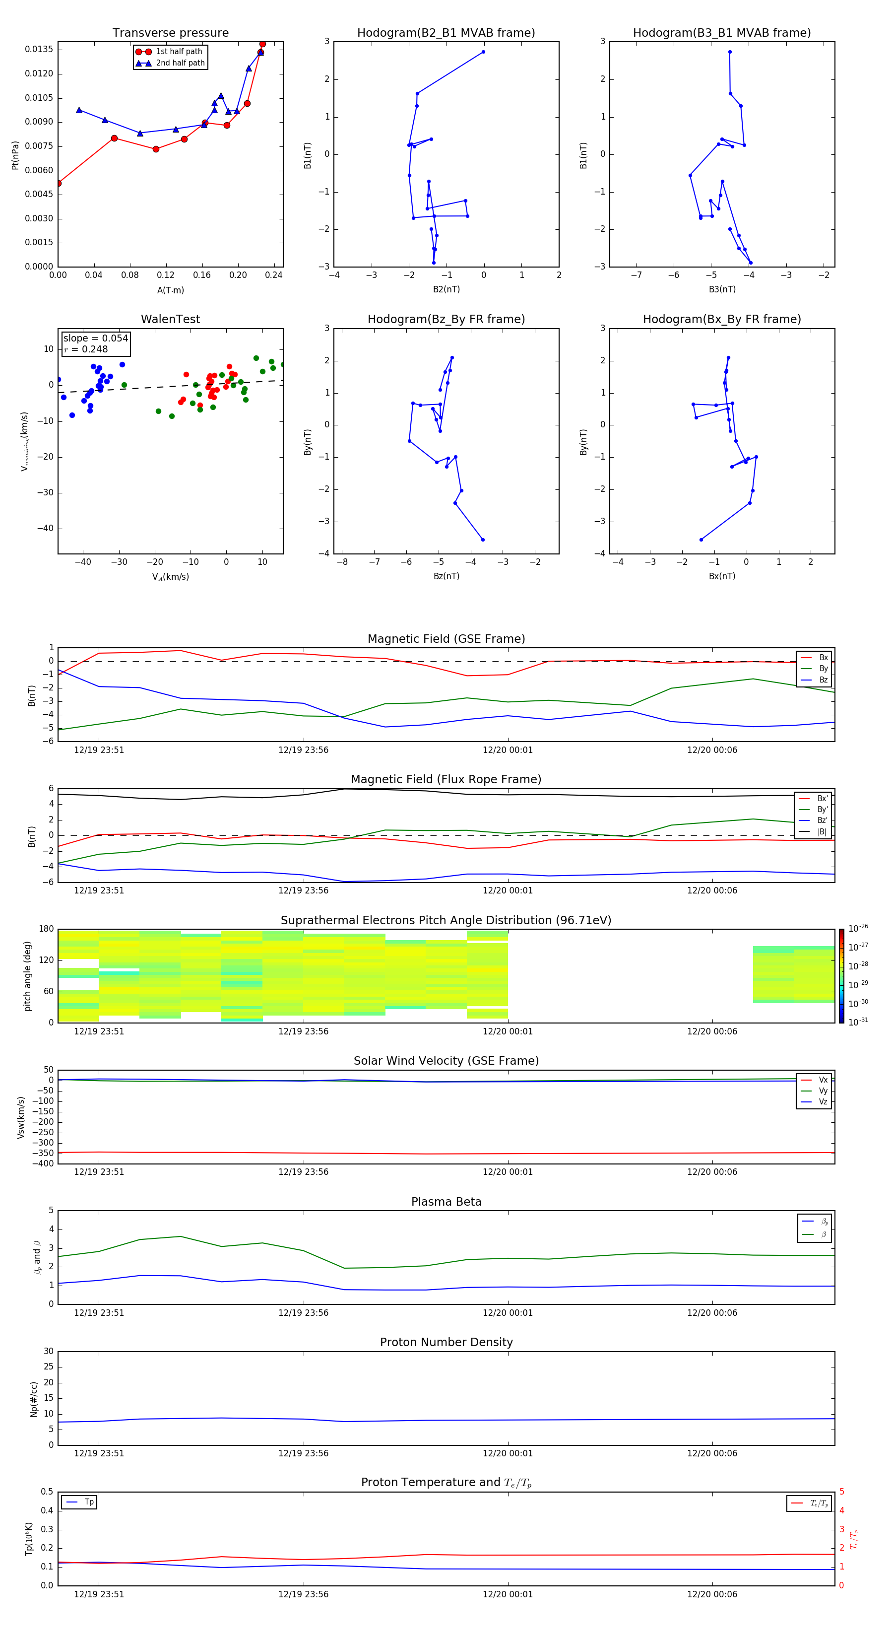
Task: Click '12/20 00:06' tick in Plasma Beta panel
Action: (x=712, y=1312)
